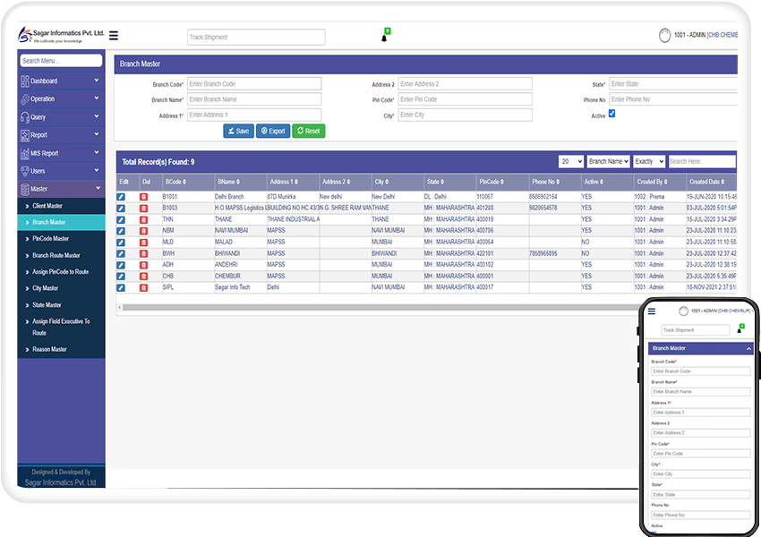Viewport: 761px width, 537px height.
Task: Open the Exactly match type dropdown
Action: tap(649, 161)
